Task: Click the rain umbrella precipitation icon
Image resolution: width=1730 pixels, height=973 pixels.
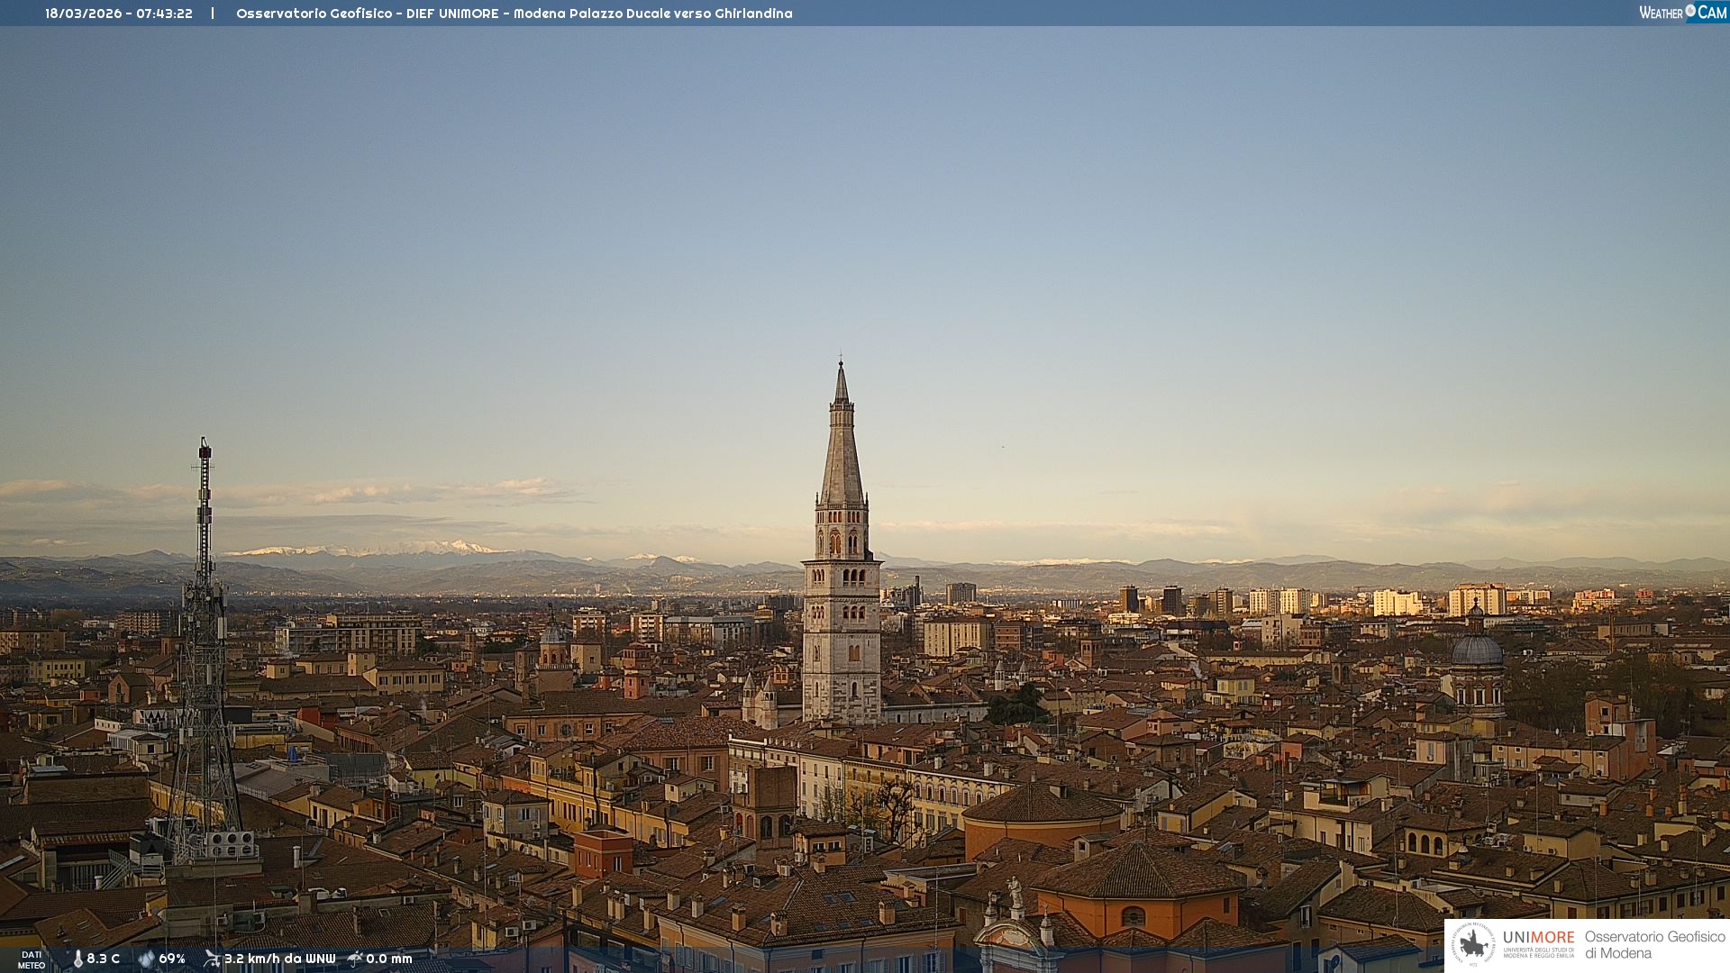Action: coord(355,959)
